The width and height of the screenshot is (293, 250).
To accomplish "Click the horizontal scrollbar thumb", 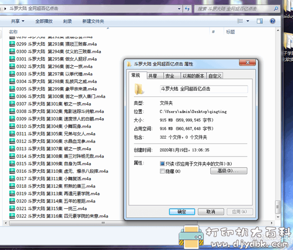I will pyautogui.click(x=103, y=223).
